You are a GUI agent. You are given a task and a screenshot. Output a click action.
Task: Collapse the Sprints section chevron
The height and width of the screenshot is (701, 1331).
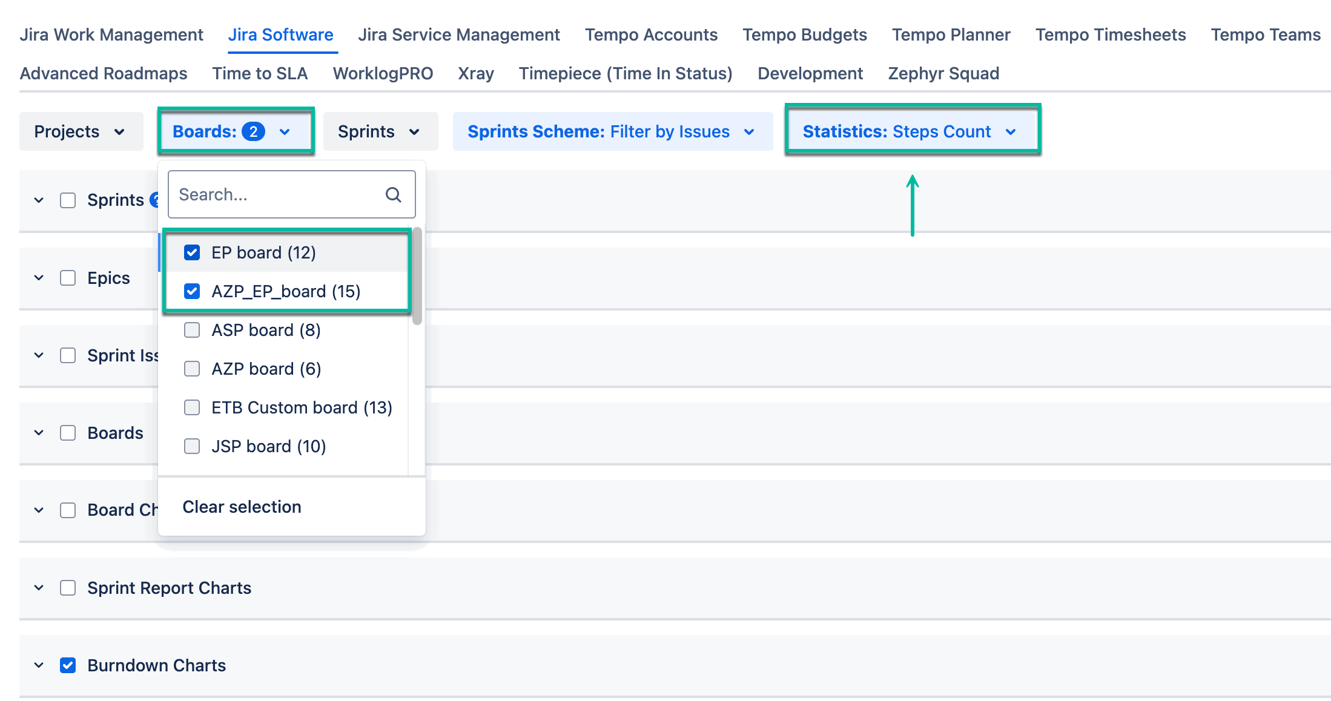click(x=39, y=200)
